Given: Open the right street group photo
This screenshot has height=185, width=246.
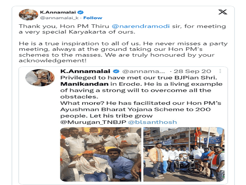Looking at the screenshot, I should [184, 154].
